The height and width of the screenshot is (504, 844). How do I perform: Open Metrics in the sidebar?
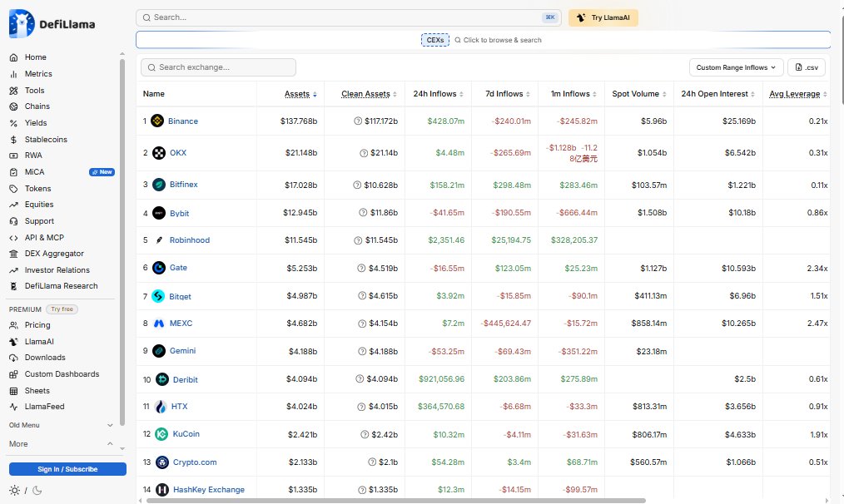(38, 74)
